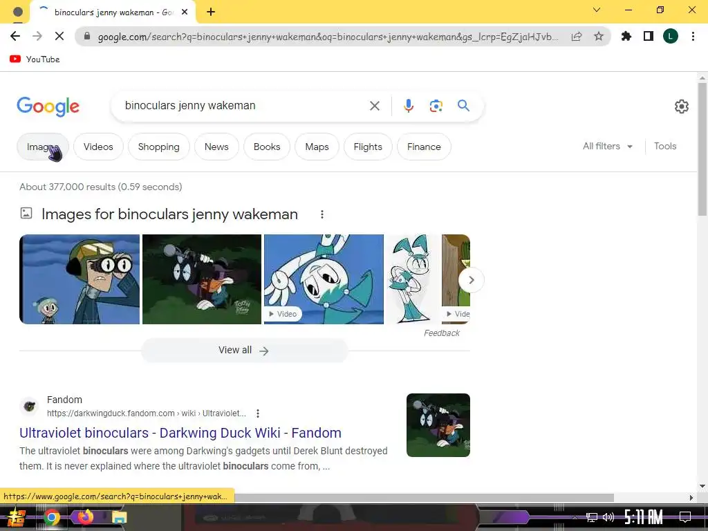Open the pilot with binoculars image
This screenshot has height=531, width=708.
(80, 279)
